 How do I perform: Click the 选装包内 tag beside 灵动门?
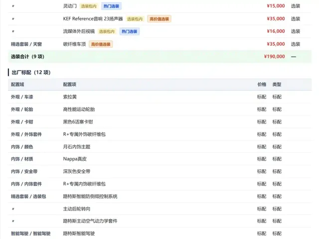[89, 6]
